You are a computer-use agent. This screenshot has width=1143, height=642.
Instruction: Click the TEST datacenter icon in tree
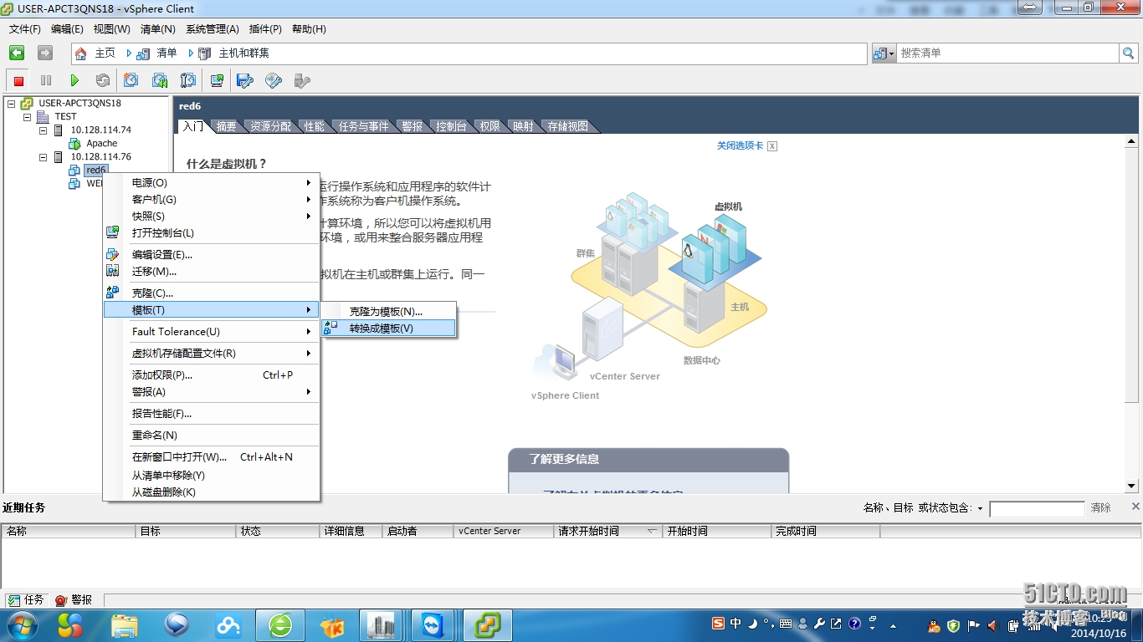(x=43, y=116)
